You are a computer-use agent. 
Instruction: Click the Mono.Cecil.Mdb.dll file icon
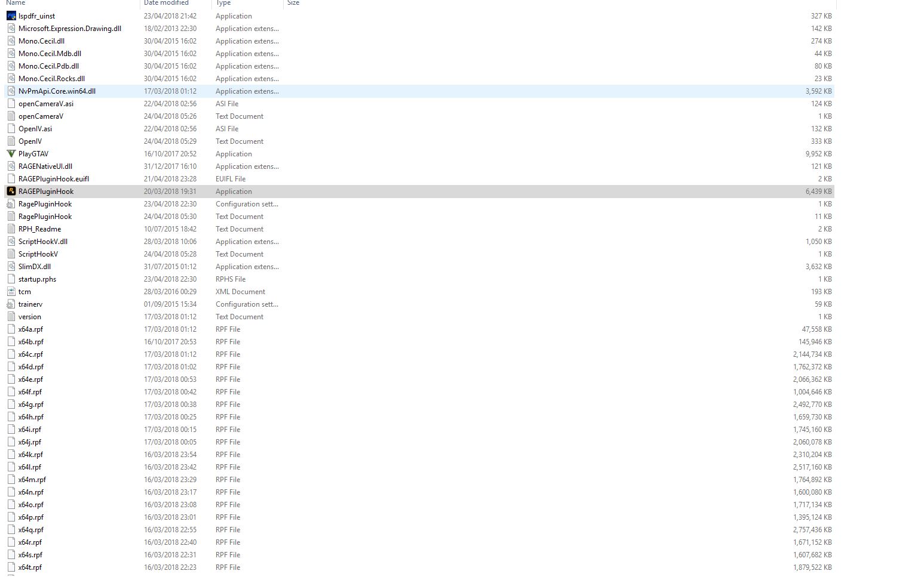click(x=11, y=54)
